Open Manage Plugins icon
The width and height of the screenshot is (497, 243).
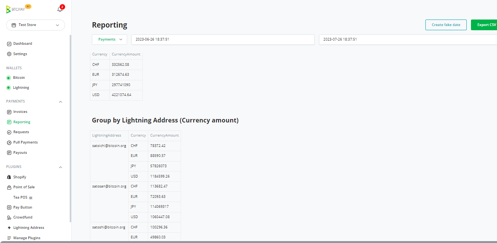(9, 238)
